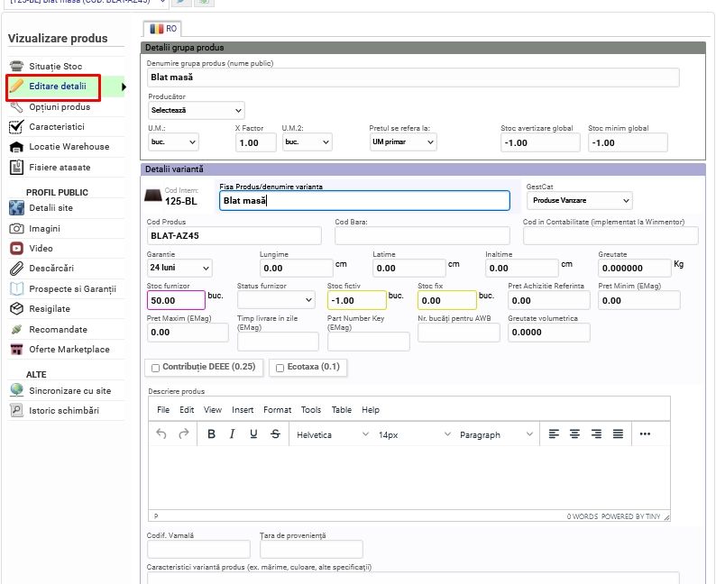Enable the Contribuție DEEE (0.25) checkbox
Screen dimensions: 716x584
[156, 368]
